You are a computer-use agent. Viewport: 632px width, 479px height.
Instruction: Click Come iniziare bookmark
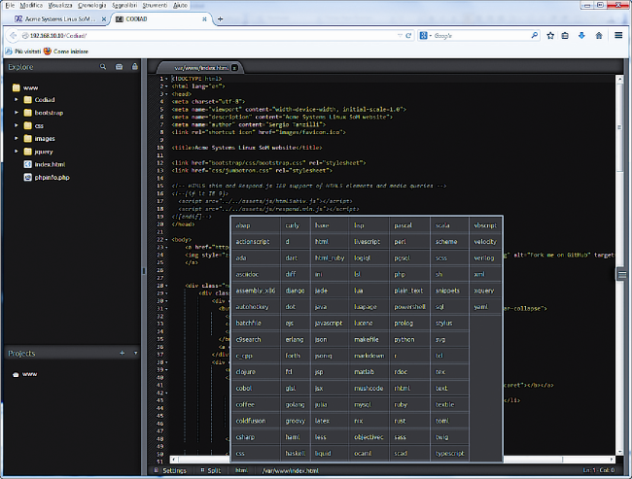point(66,51)
